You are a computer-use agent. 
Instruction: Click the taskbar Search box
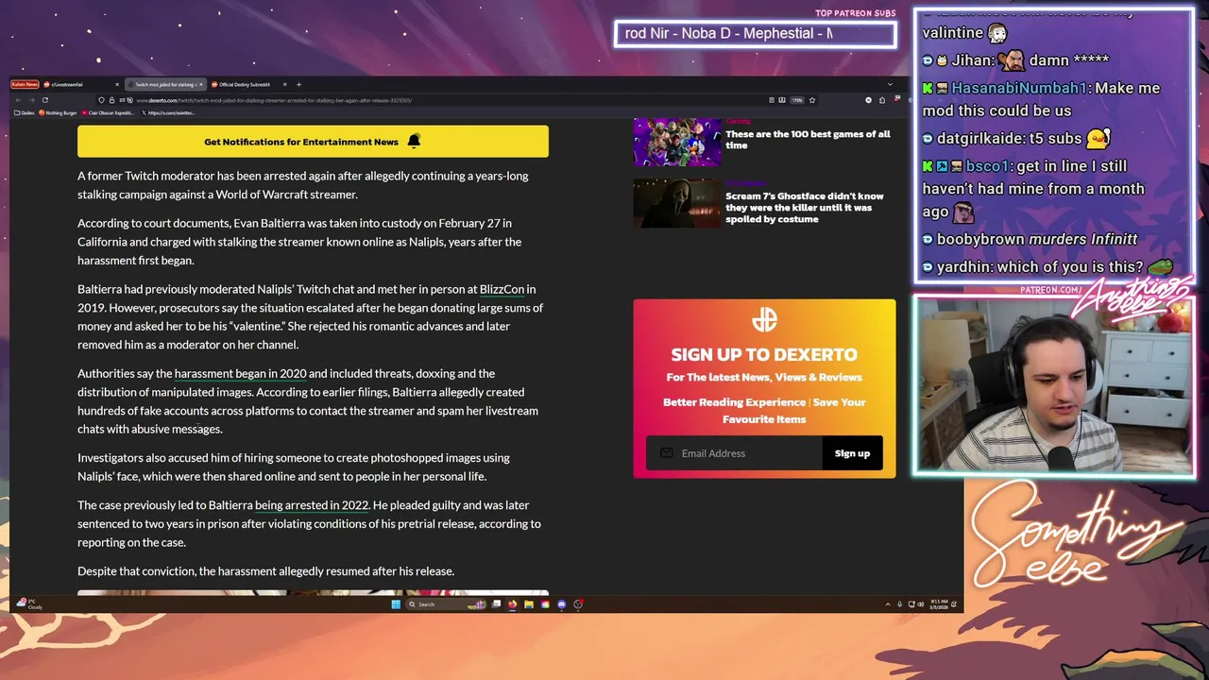[446, 604]
